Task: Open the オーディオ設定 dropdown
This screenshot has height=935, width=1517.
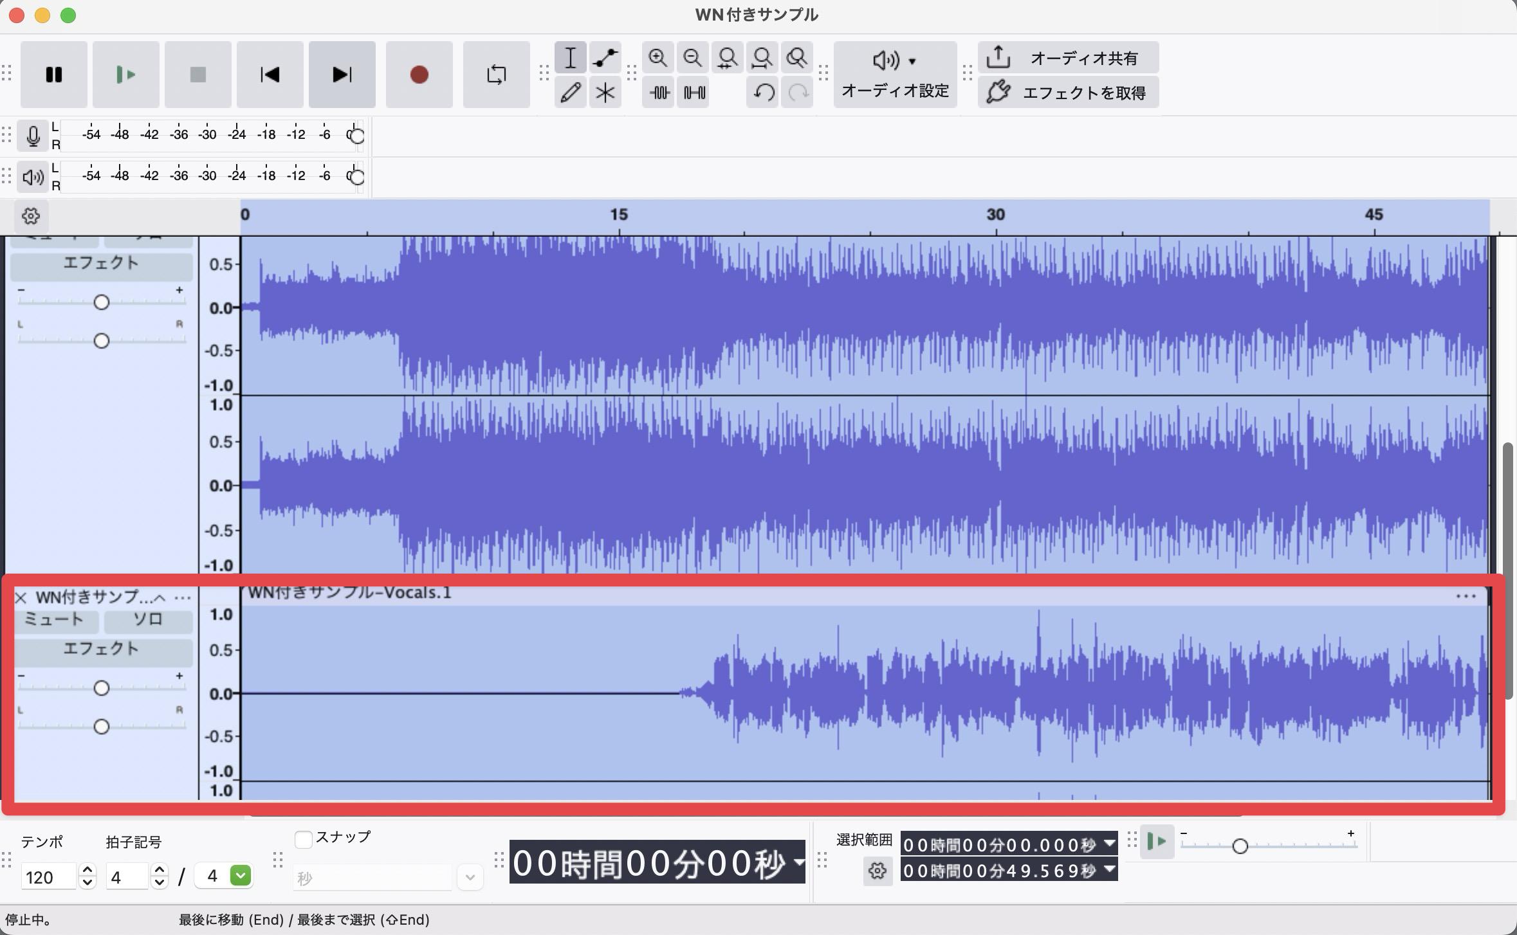Action: 895,75
